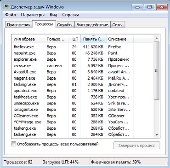Click the Завершить процесс button

[136, 145]
